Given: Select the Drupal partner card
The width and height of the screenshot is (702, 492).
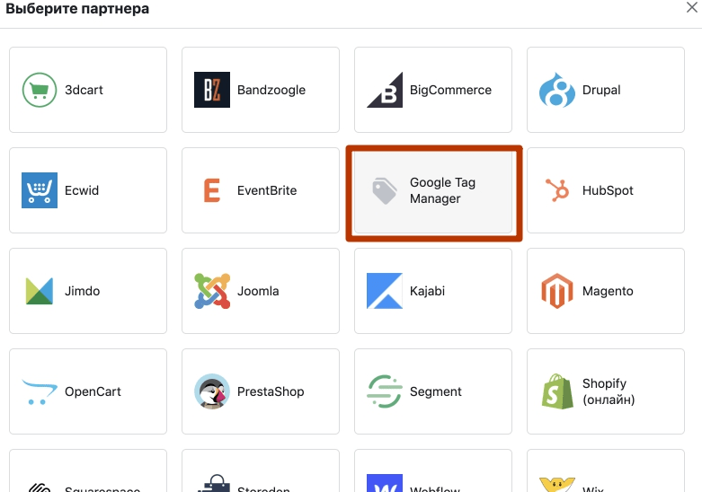Looking at the screenshot, I should [606, 90].
